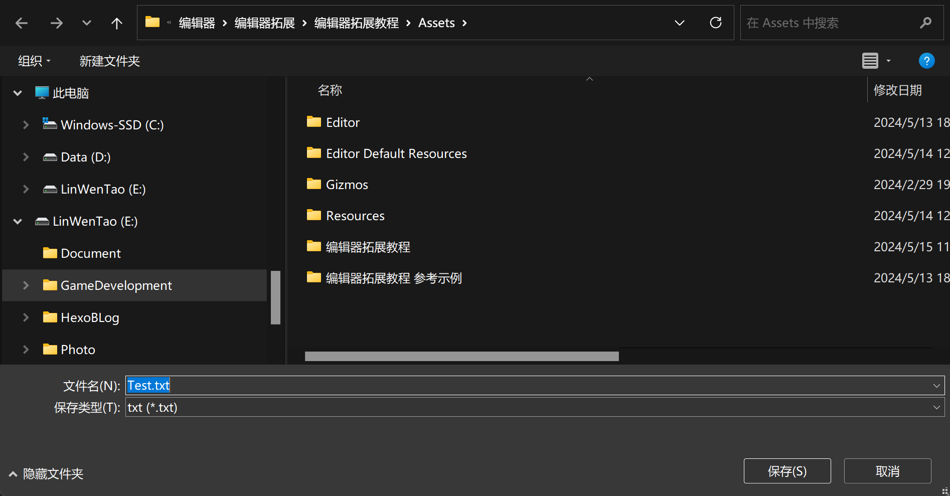Screen dimensions: 950x496
Task: Click the Cancel button
Action: (887, 471)
